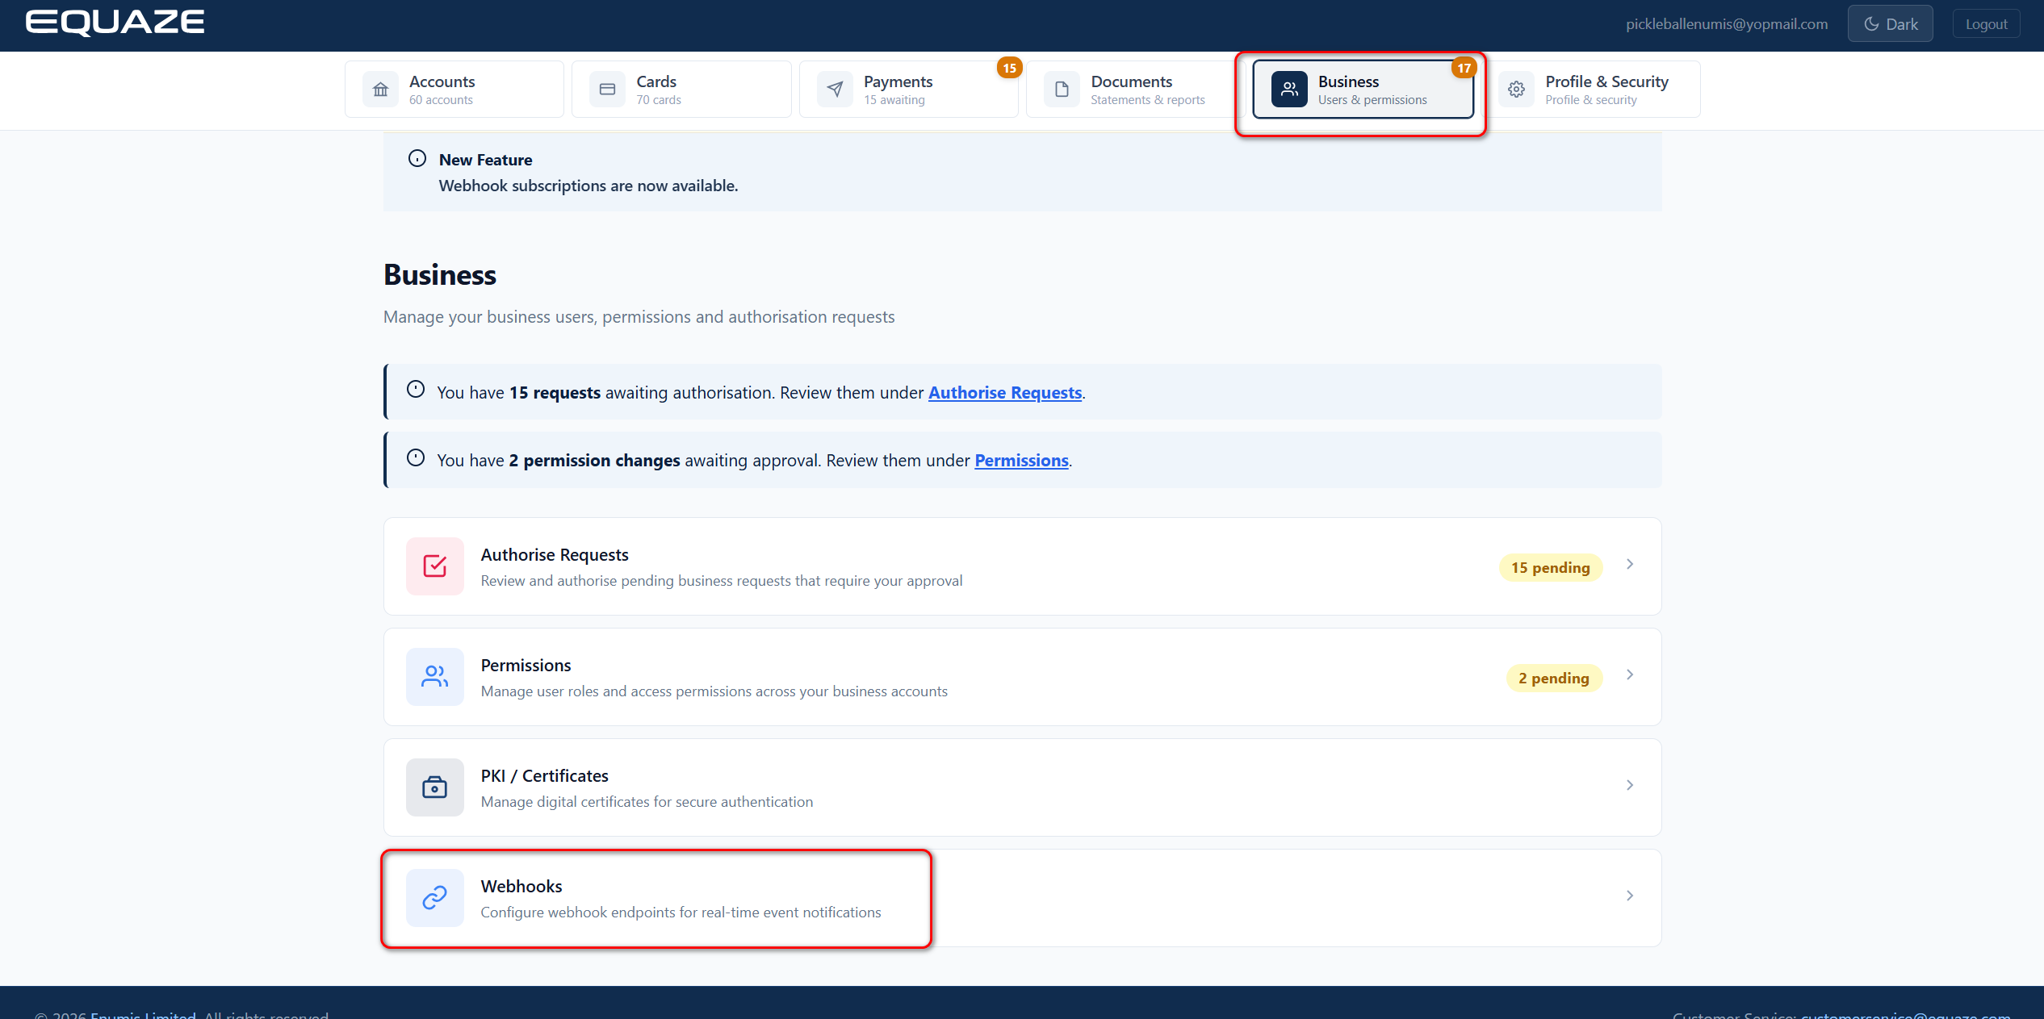Click the Permissions people icon
This screenshot has height=1019, width=2044.
[435, 677]
